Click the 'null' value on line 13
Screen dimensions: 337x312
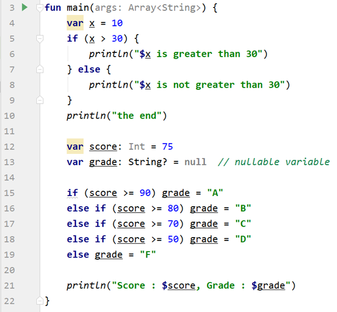(195, 162)
